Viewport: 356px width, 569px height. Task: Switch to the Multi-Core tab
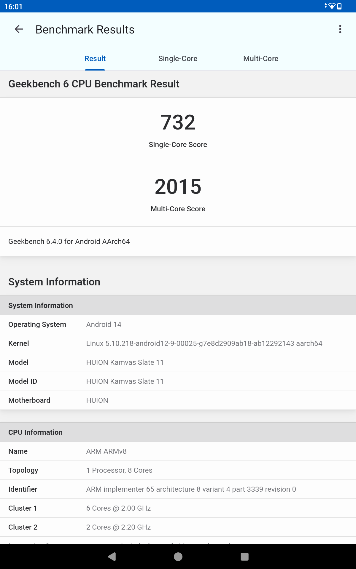pos(260,59)
